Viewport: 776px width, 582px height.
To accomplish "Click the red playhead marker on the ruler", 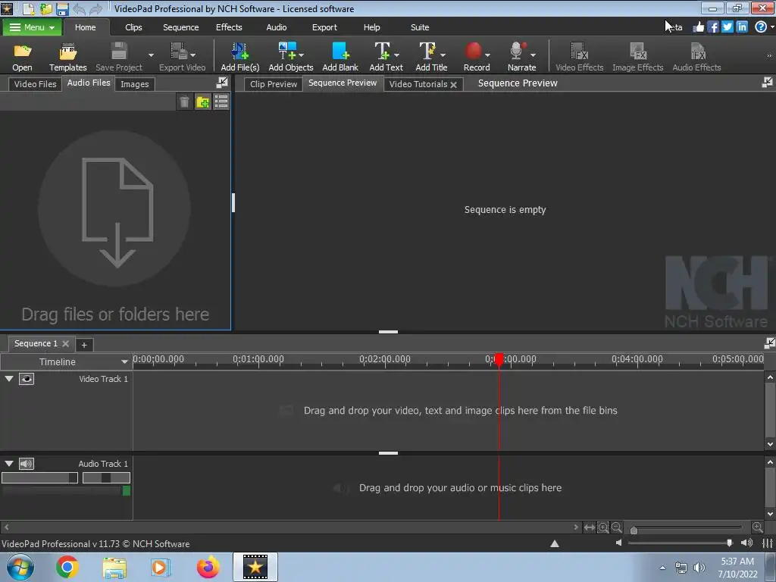I will tap(499, 360).
